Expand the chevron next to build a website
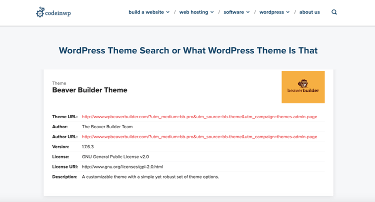Viewport: 375px width, 202px height. [168, 12]
